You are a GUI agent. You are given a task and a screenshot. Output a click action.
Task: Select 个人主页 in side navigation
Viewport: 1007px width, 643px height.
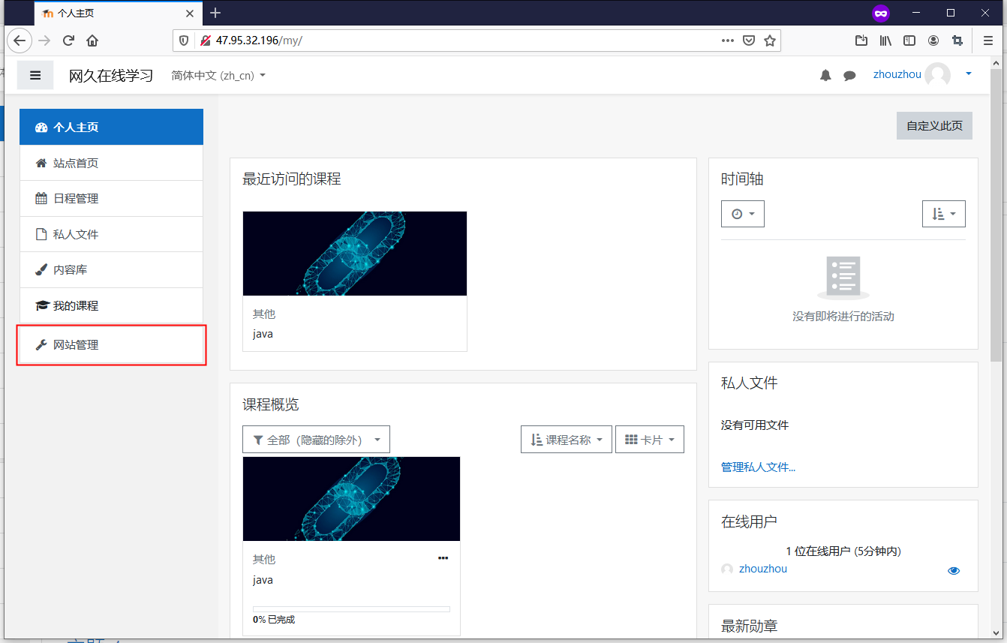(111, 127)
